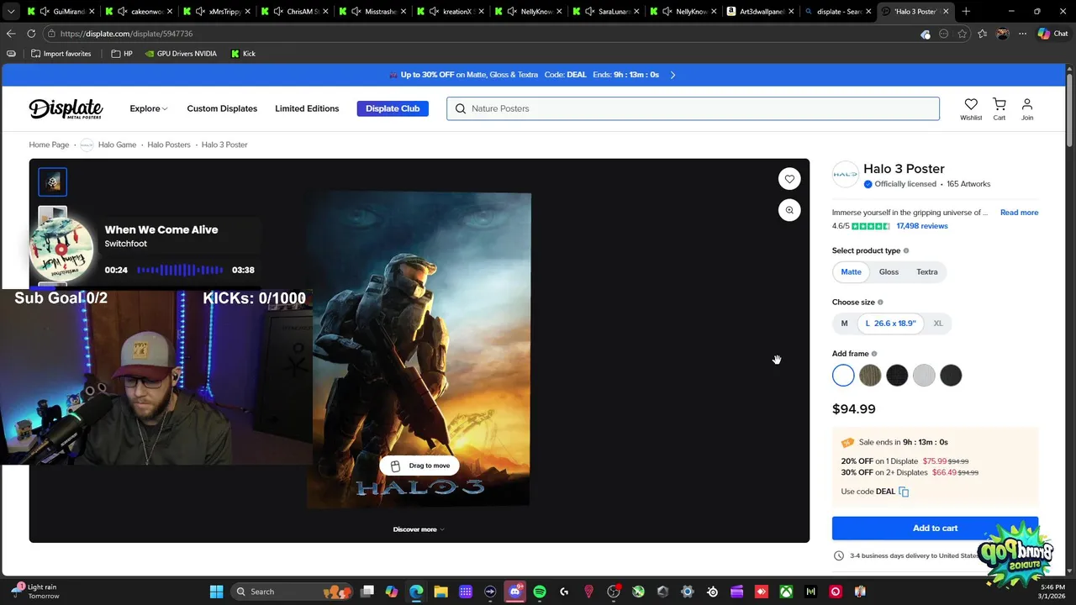
Task: Open new browser tab with plus icon
Action: [966, 11]
